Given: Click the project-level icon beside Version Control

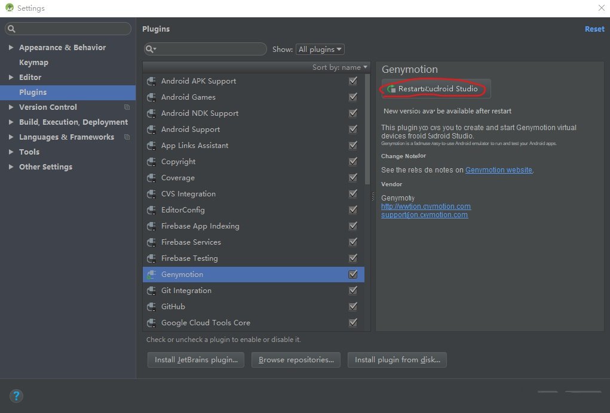Looking at the screenshot, I should click(x=127, y=107).
